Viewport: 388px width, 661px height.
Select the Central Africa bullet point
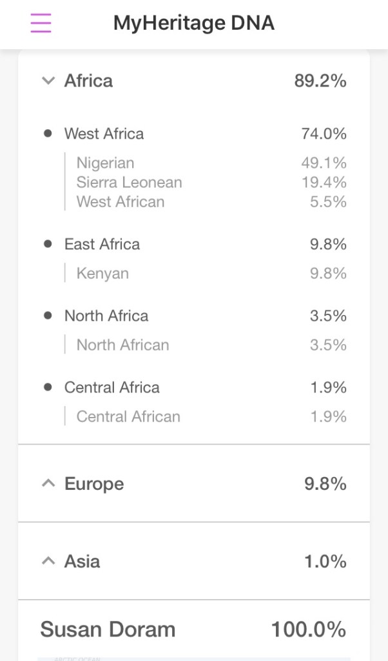pos(48,387)
